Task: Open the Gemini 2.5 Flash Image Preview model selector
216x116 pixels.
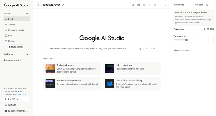Action: (193, 17)
